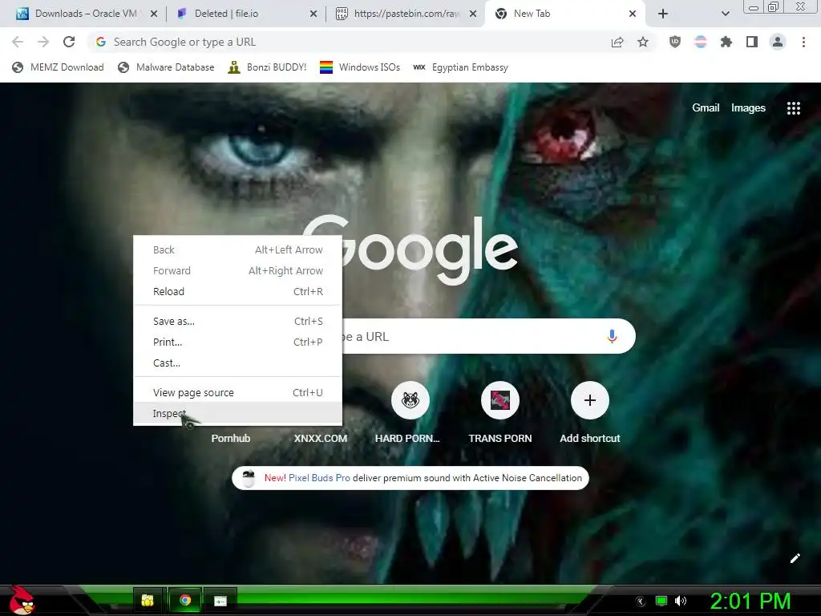Select Back in the context menu
821x616 pixels.
[x=237, y=250]
